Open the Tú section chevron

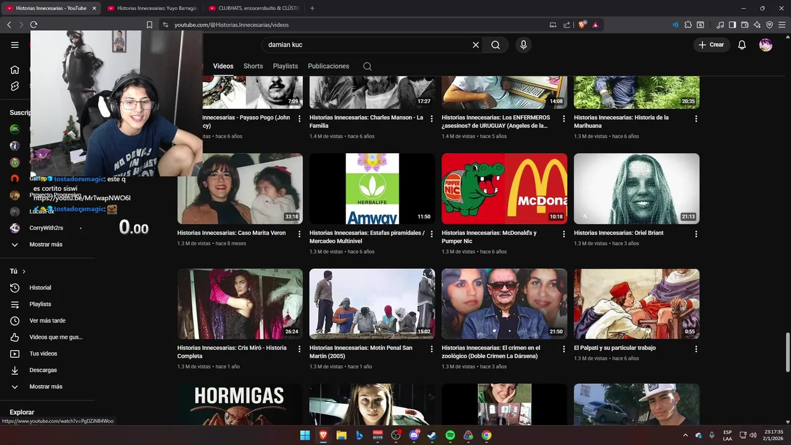(24, 271)
